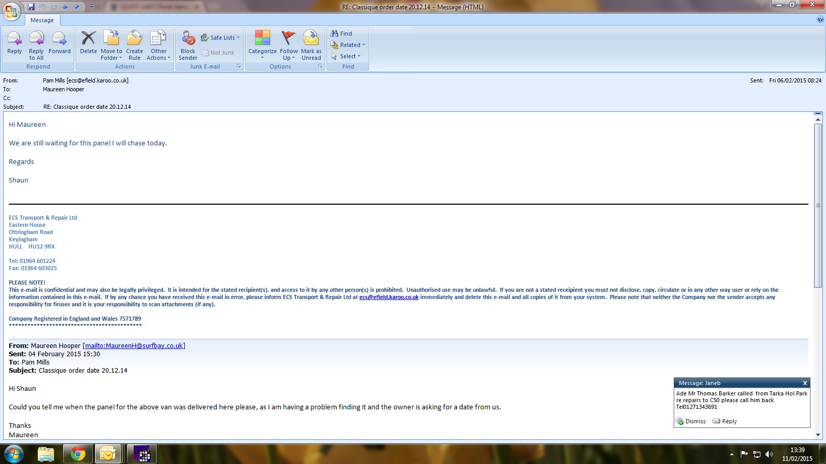The height and width of the screenshot is (464, 826).
Task: Open the Windows Start menu
Action: tap(14, 454)
